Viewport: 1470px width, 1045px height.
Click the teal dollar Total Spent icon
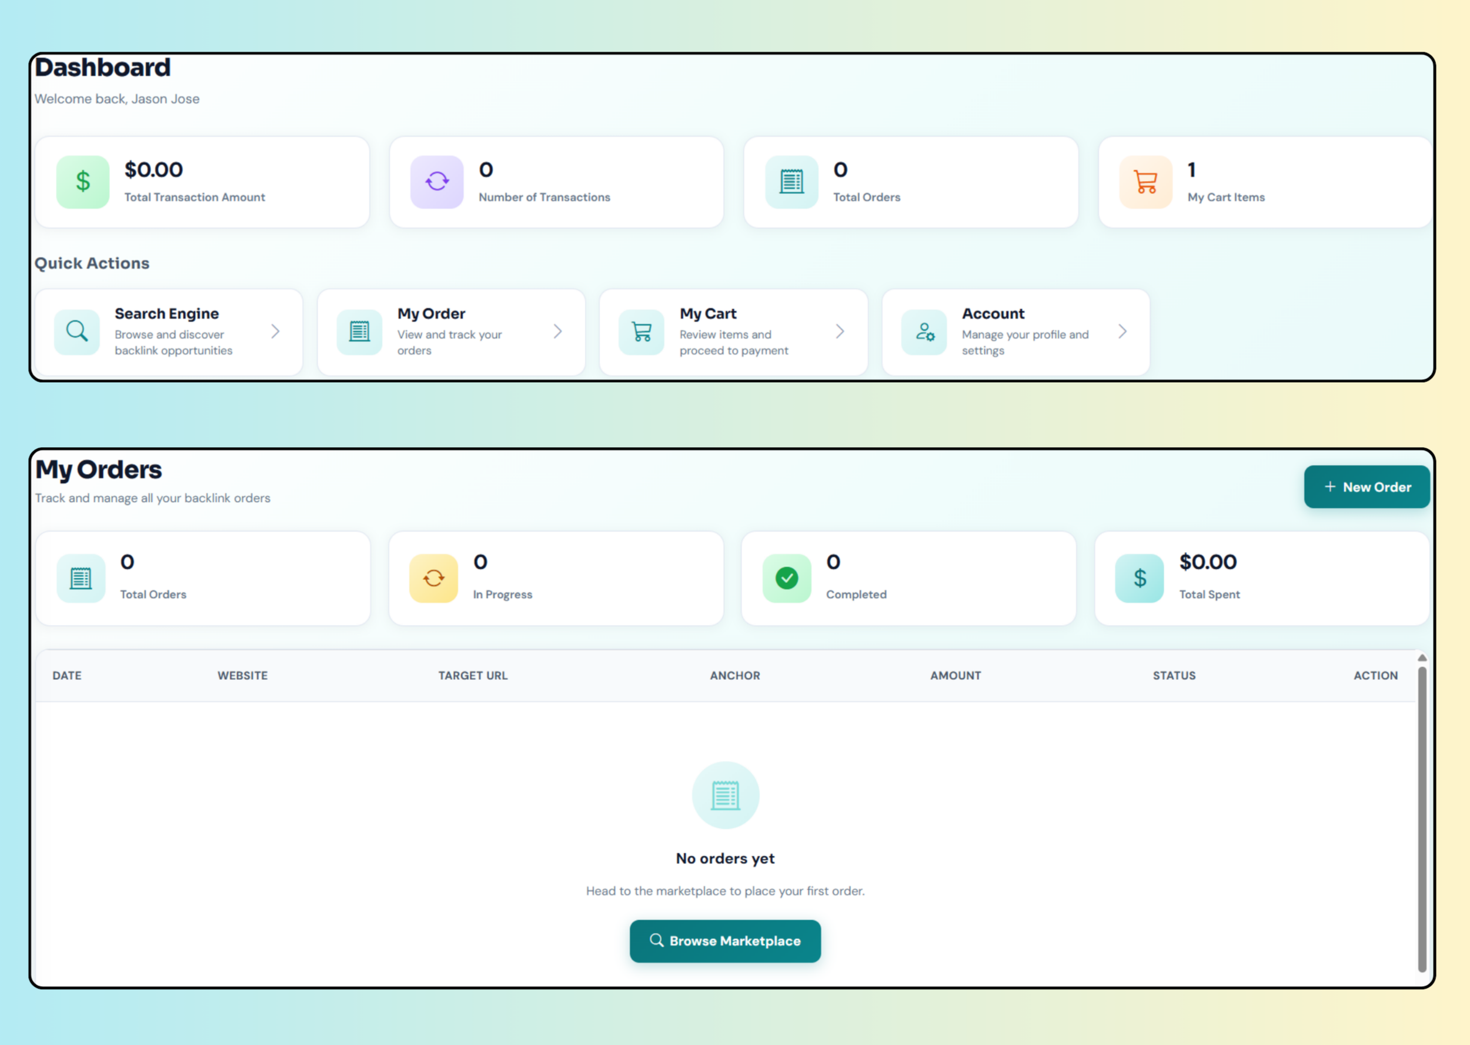[x=1140, y=578]
